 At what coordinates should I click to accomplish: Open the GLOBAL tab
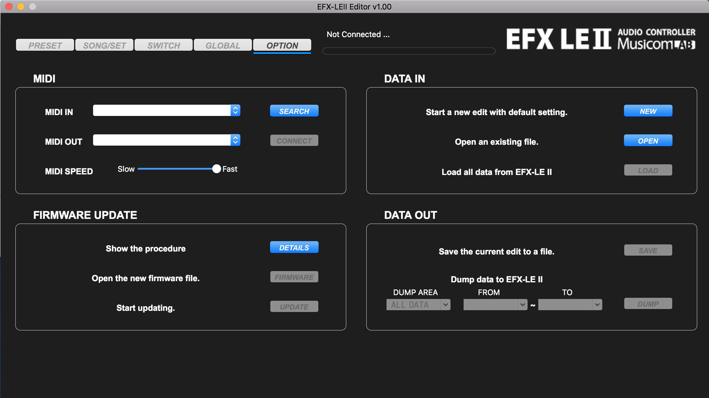223,45
